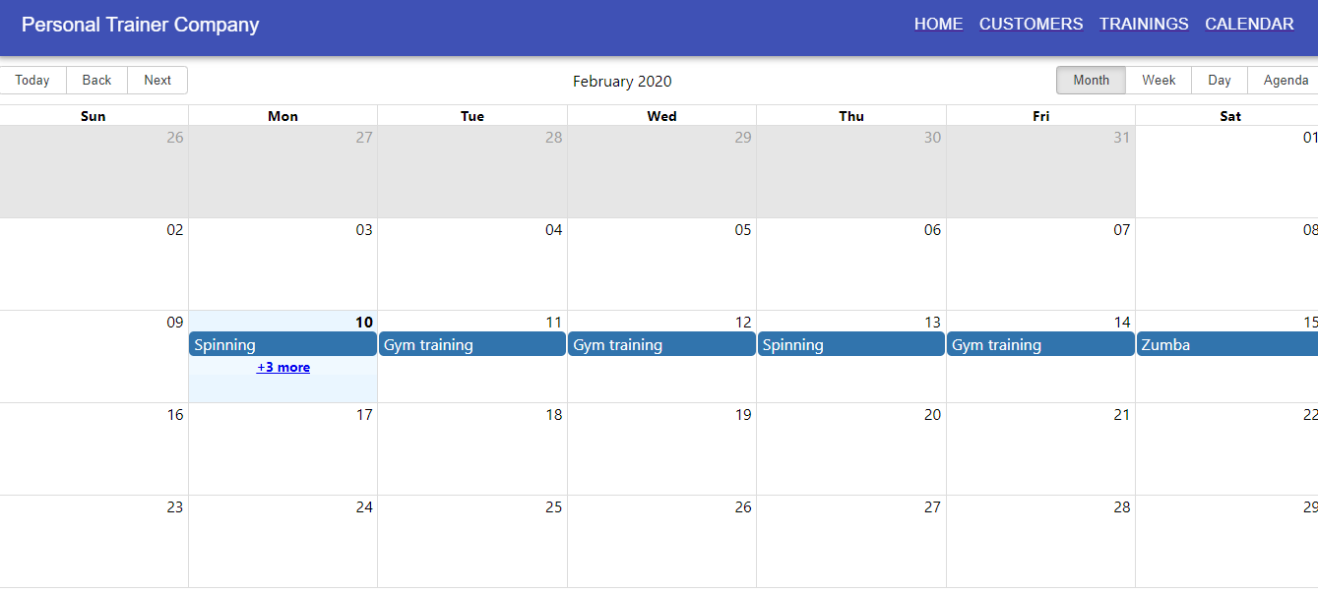The image size is (1318, 593).
Task: Click the Today button
Action: click(32, 81)
